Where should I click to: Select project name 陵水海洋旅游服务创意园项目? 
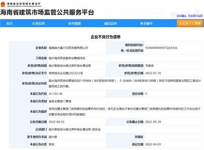tap(67, 58)
